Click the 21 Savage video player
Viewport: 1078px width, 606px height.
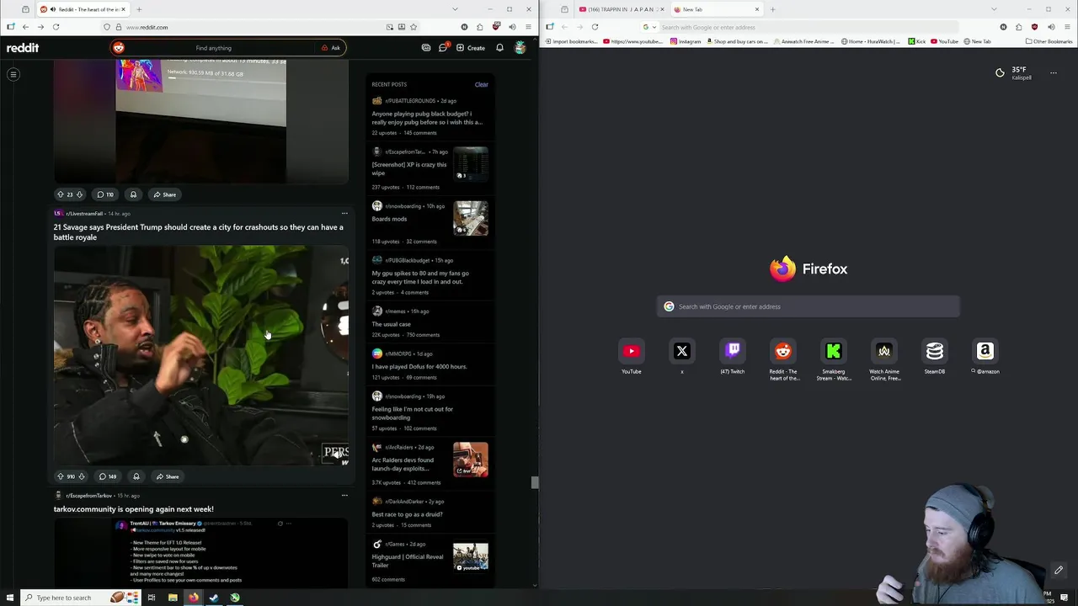tap(200, 355)
